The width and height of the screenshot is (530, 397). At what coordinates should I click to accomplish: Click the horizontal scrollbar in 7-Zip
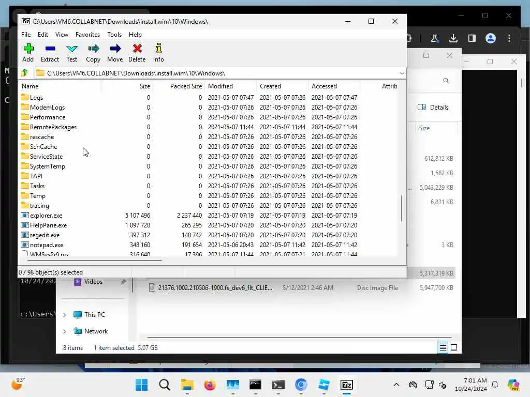[x=95, y=261]
